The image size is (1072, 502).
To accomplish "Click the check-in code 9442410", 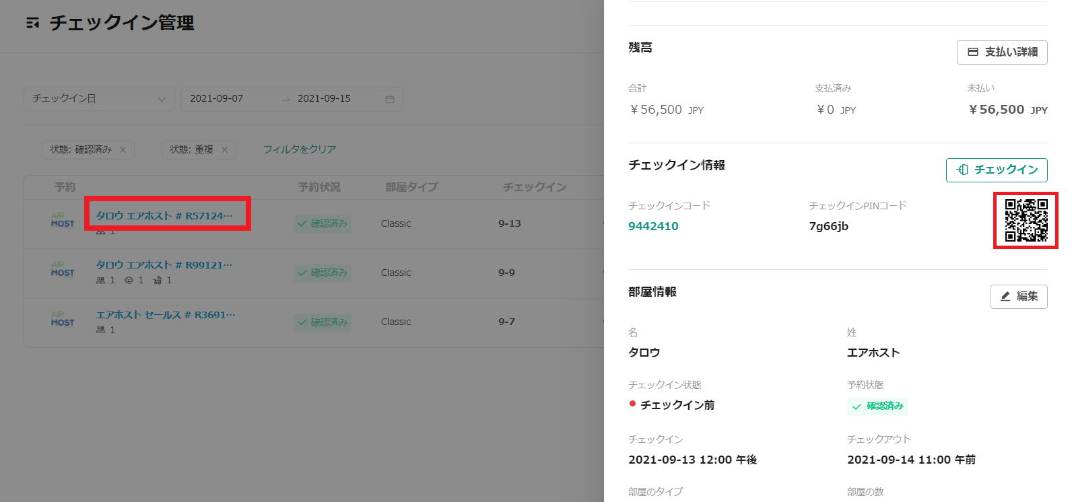I will [653, 227].
